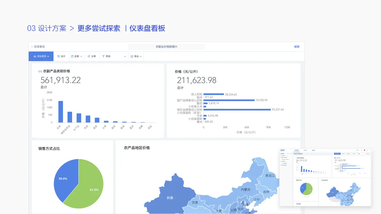The image size is (381, 214).
Task: Expand the 全屏 fullscreen dropdown
Action: (x=77, y=56)
